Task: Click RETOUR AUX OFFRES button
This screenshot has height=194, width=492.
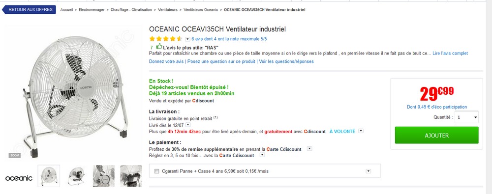Action: click(x=29, y=10)
